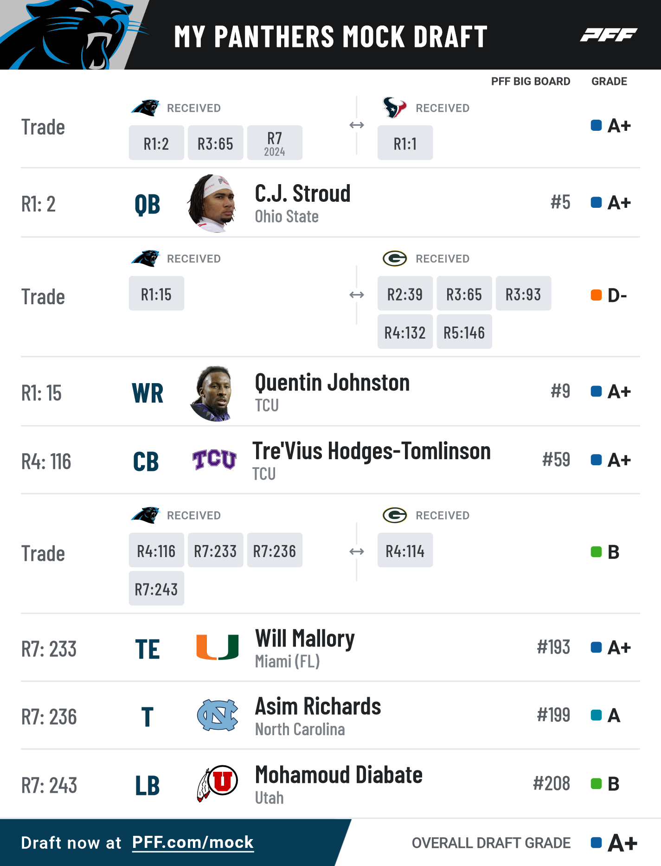Click the orange D- grade swatch
Viewport: 661px width, 866px height.
pyautogui.click(x=596, y=295)
